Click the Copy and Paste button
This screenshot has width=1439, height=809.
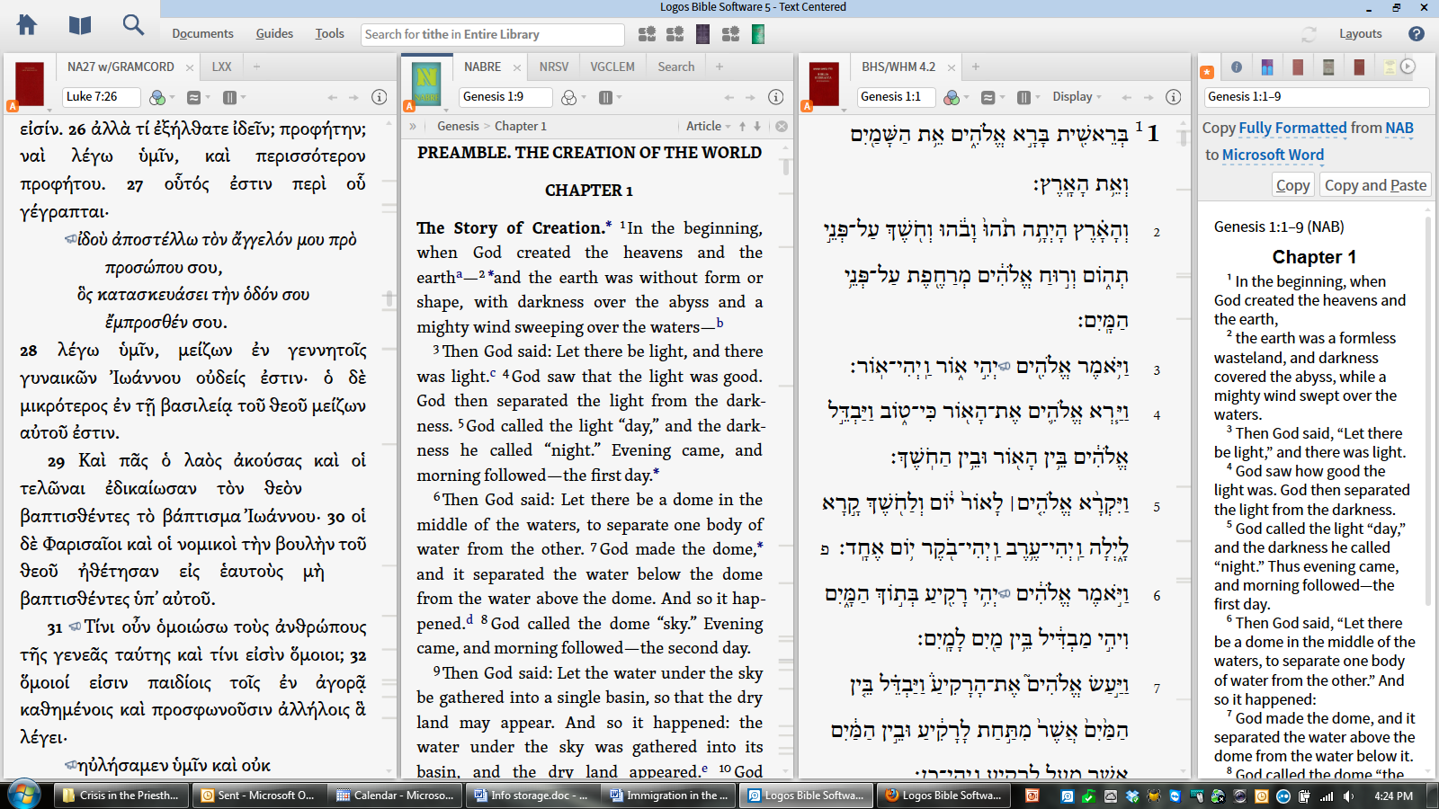pyautogui.click(x=1375, y=185)
